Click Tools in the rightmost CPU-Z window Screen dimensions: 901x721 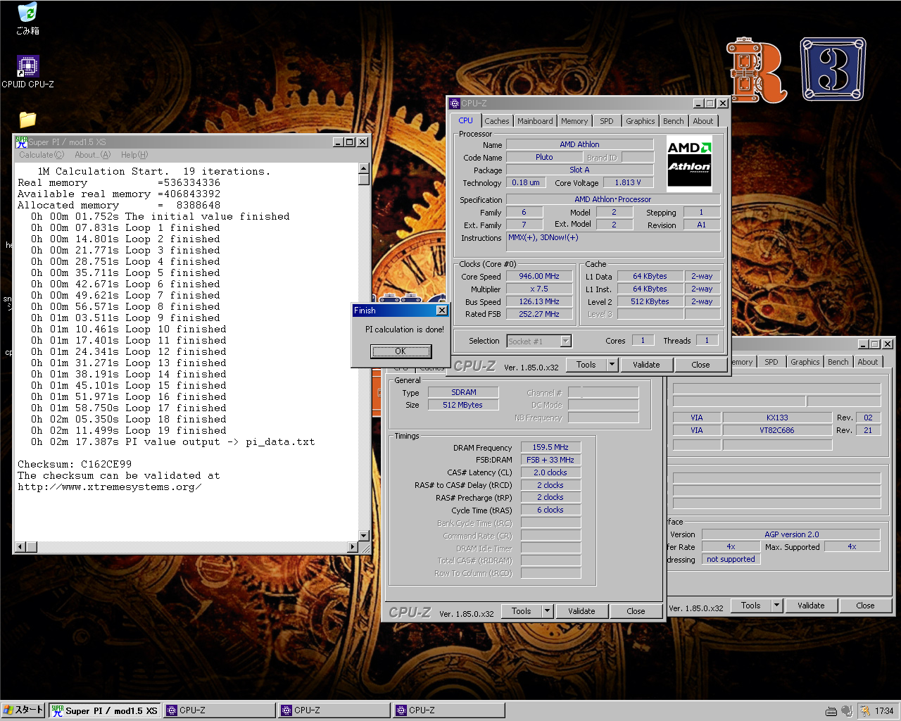click(750, 606)
